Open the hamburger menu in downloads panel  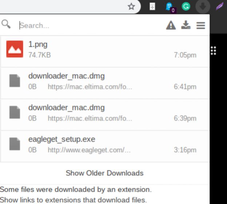201,26
